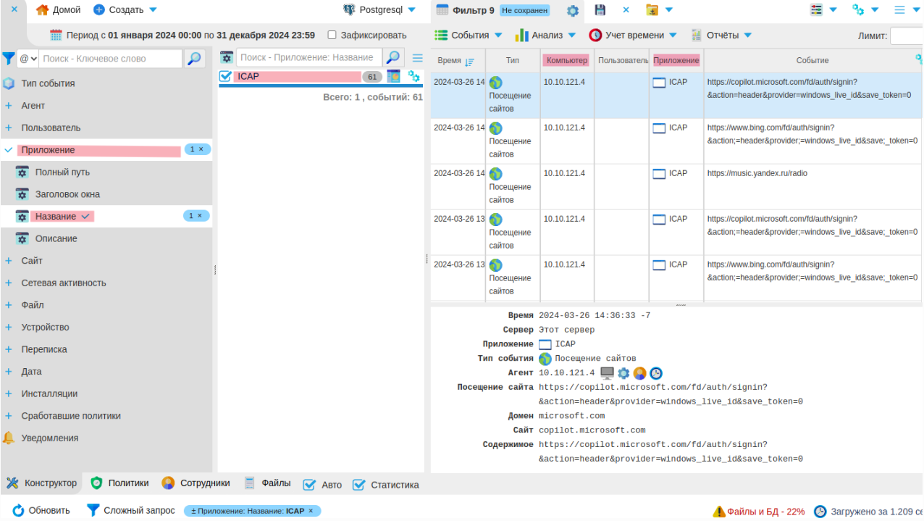
Task: Click the magnifier beside application name search
Action: click(392, 58)
